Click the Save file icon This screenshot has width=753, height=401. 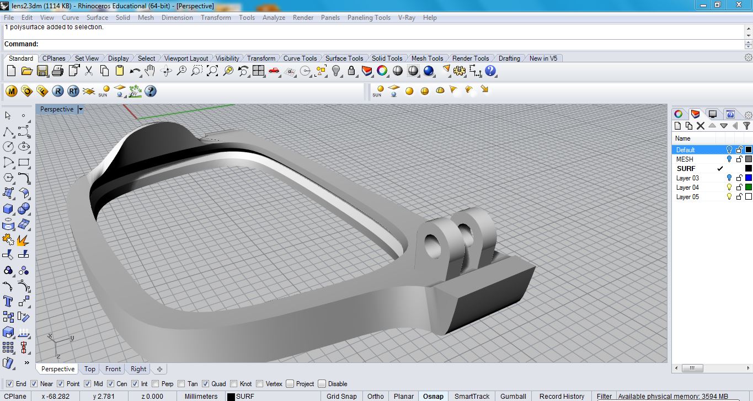[x=42, y=71]
